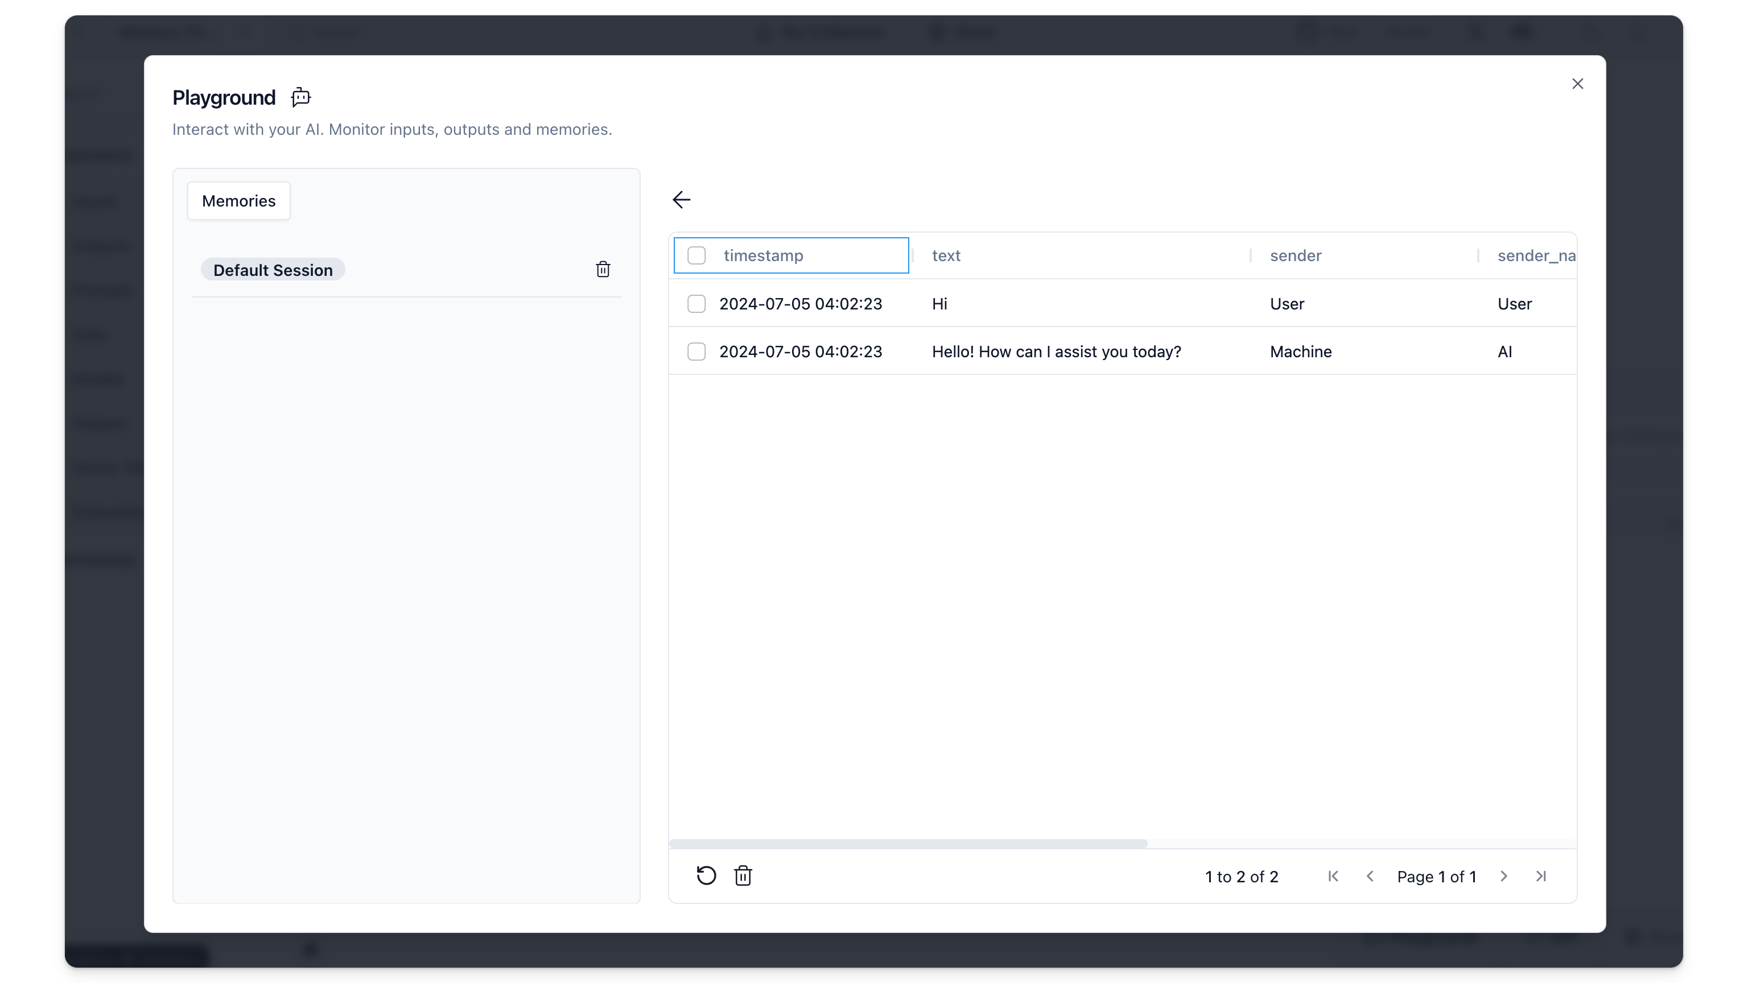Image resolution: width=1748 pixels, height=983 pixels.
Task: Go to the previous page arrow
Action: click(x=1370, y=876)
